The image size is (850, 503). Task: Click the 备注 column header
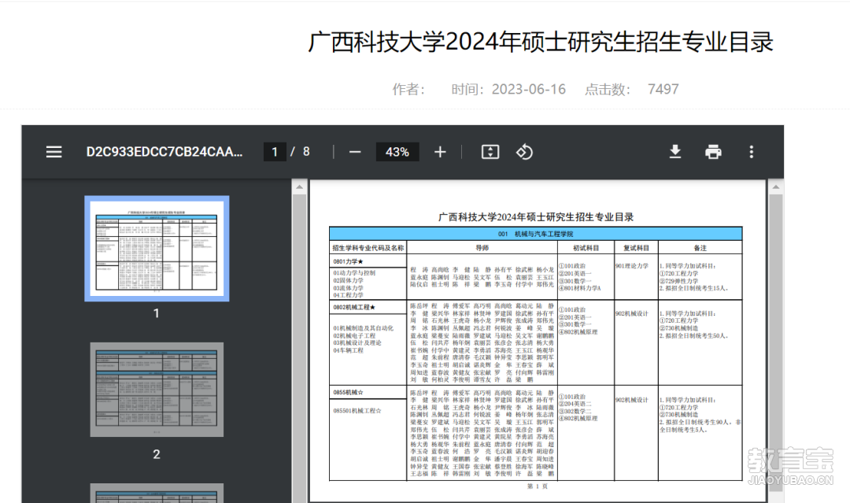[700, 248]
